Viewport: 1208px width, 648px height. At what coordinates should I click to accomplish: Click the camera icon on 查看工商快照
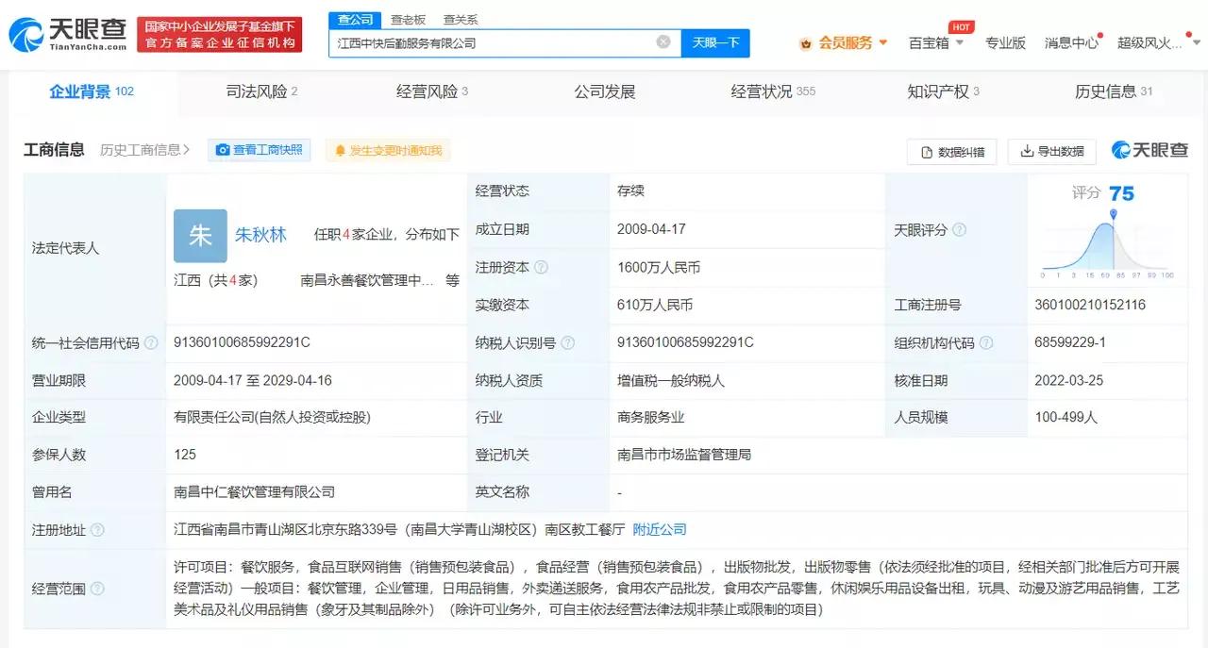pyautogui.click(x=221, y=150)
